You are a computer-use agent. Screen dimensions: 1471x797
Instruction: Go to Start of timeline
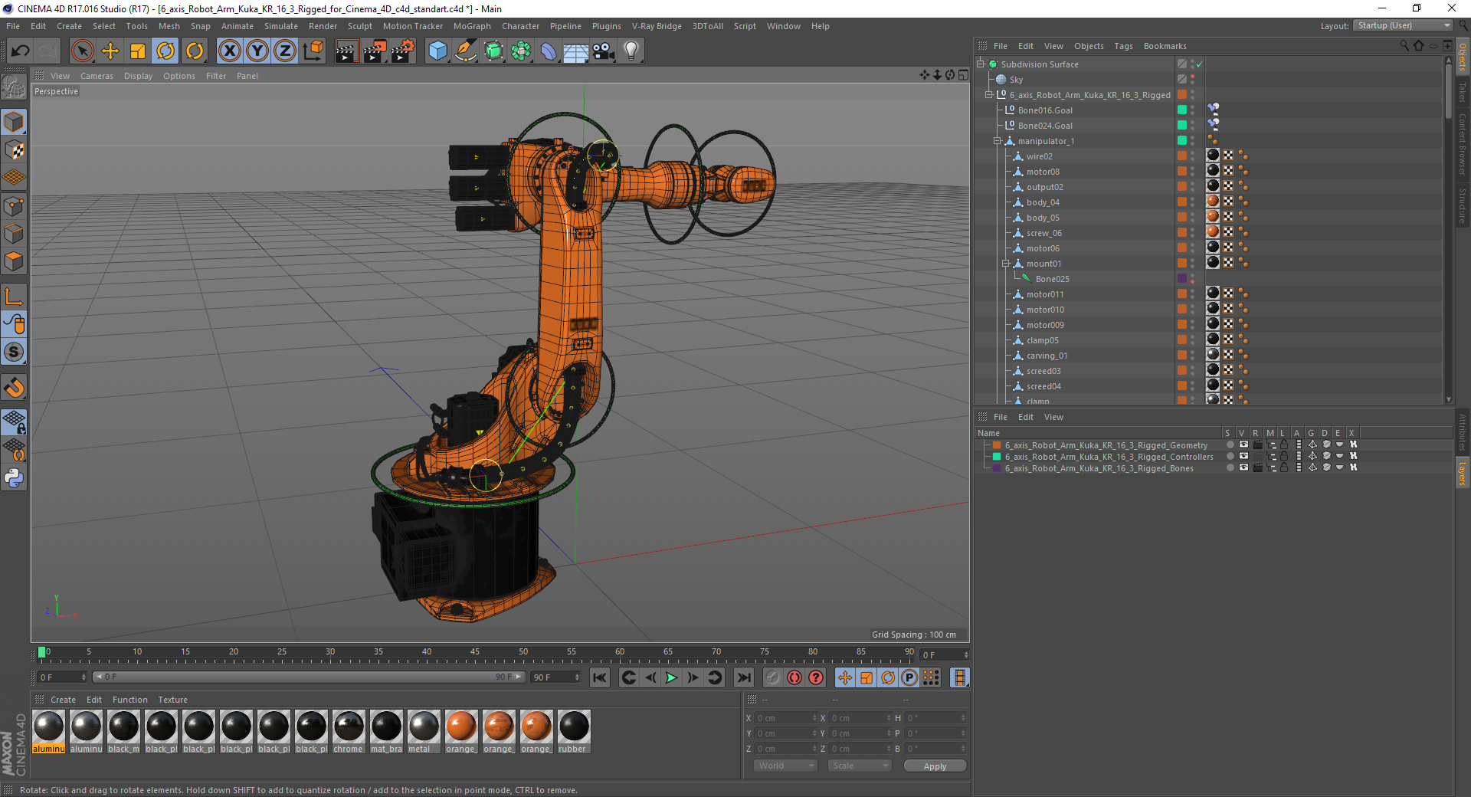(600, 677)
